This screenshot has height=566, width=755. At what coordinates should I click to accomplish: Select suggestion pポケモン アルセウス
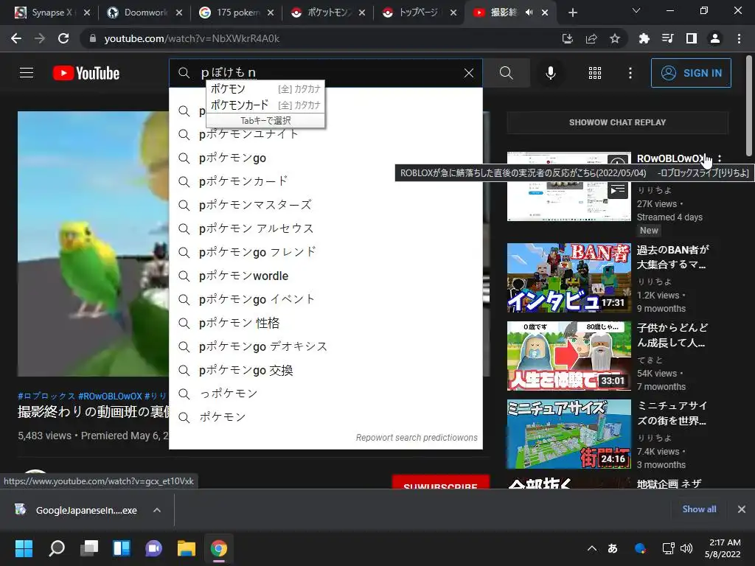pos(325,228)
